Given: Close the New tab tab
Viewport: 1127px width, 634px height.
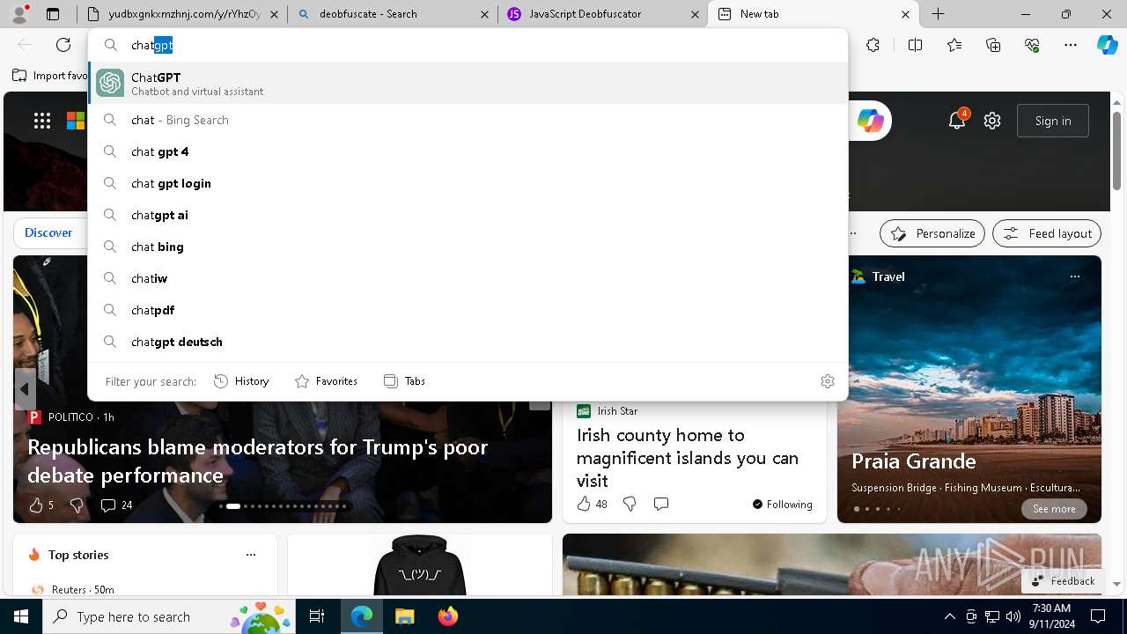Looking at the screenshot, I should (905, 14).
